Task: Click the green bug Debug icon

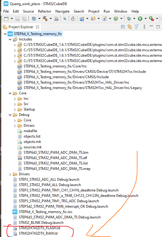Action: [x=129, y=19]
